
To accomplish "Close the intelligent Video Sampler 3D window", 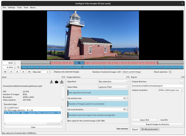I will click(182, 4).
